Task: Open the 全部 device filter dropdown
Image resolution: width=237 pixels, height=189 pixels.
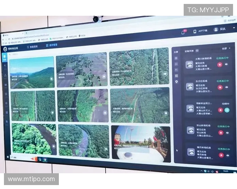Action: [x=225, y=48]
